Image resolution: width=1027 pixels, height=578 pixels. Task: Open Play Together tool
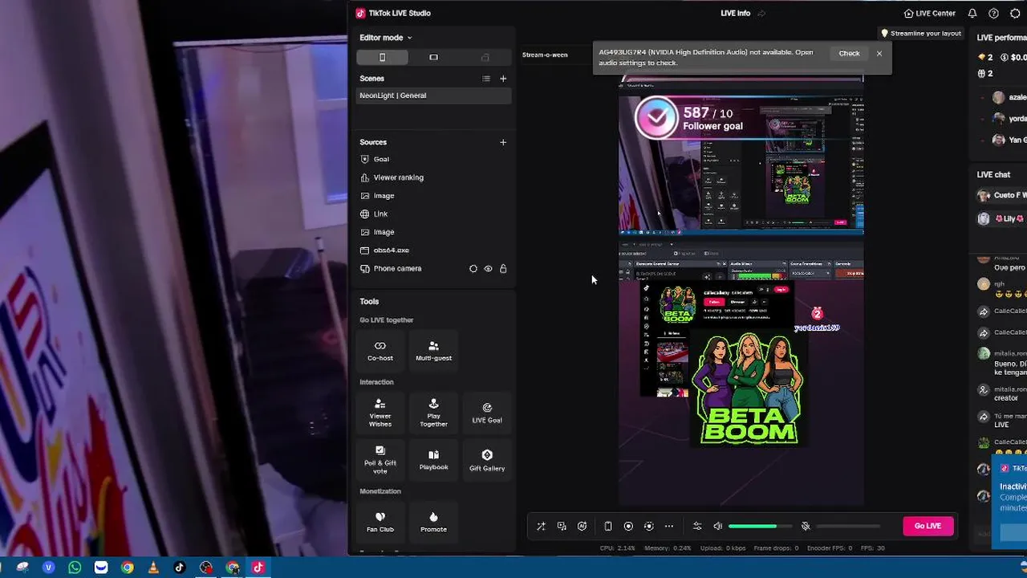pos(433,413)
